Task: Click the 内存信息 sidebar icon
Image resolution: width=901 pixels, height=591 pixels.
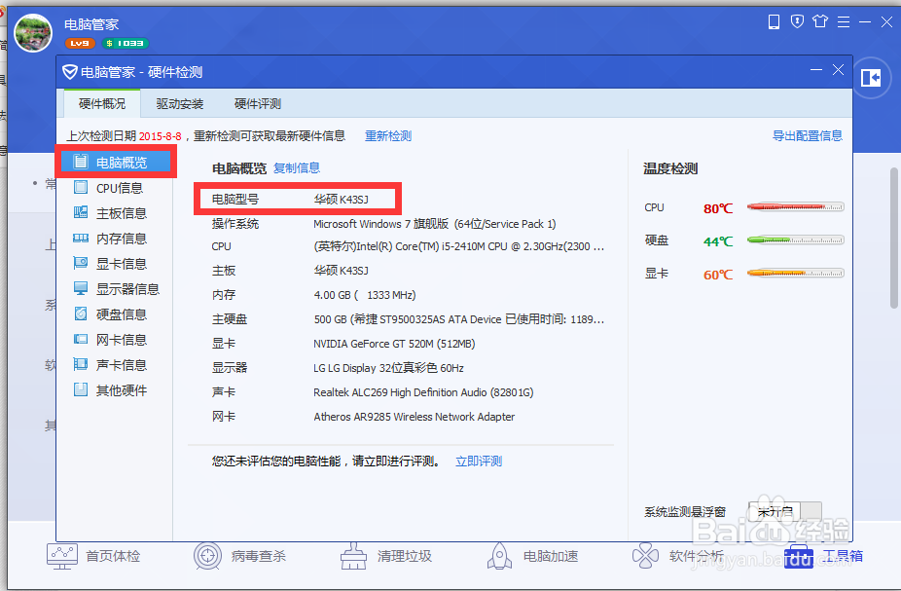Action: (x=81, y=238)
